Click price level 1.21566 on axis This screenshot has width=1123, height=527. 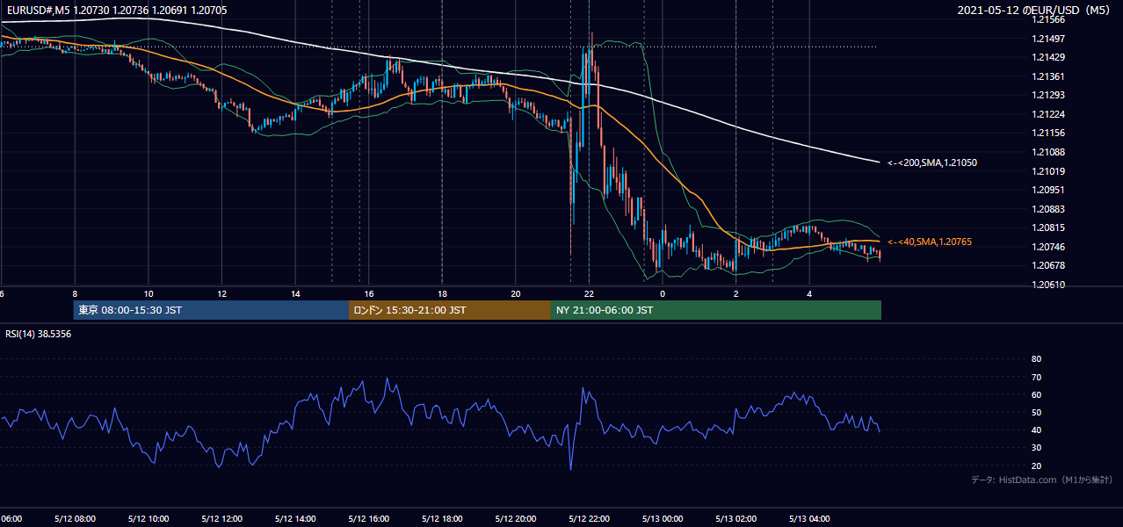pyautogui.click(x=1047, y=19)
